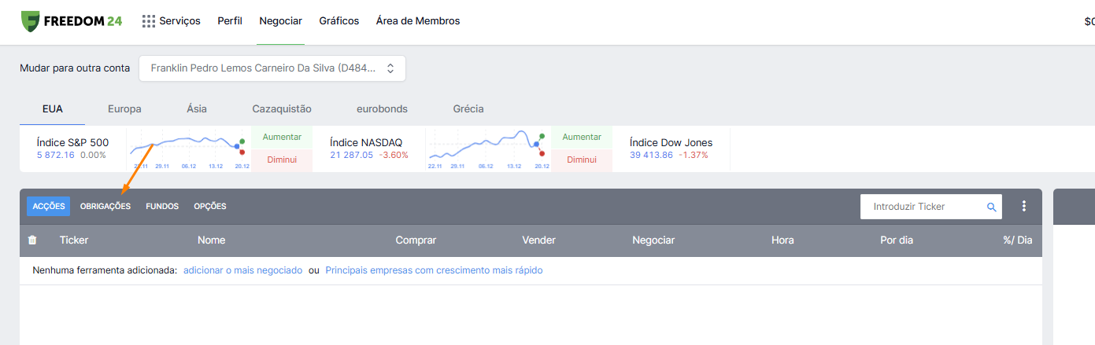
Task: Click the Freedom 24 logo
Action: 72,21
